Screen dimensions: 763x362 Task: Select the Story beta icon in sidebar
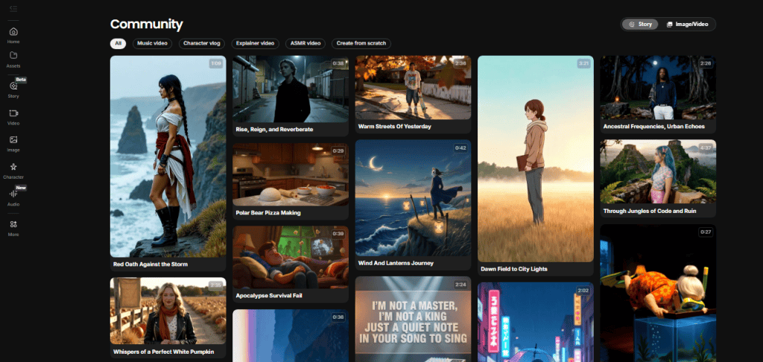13,86
